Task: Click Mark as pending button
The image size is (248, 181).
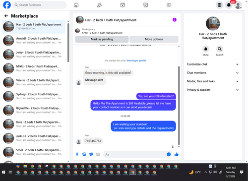Action: pos(102,39)
